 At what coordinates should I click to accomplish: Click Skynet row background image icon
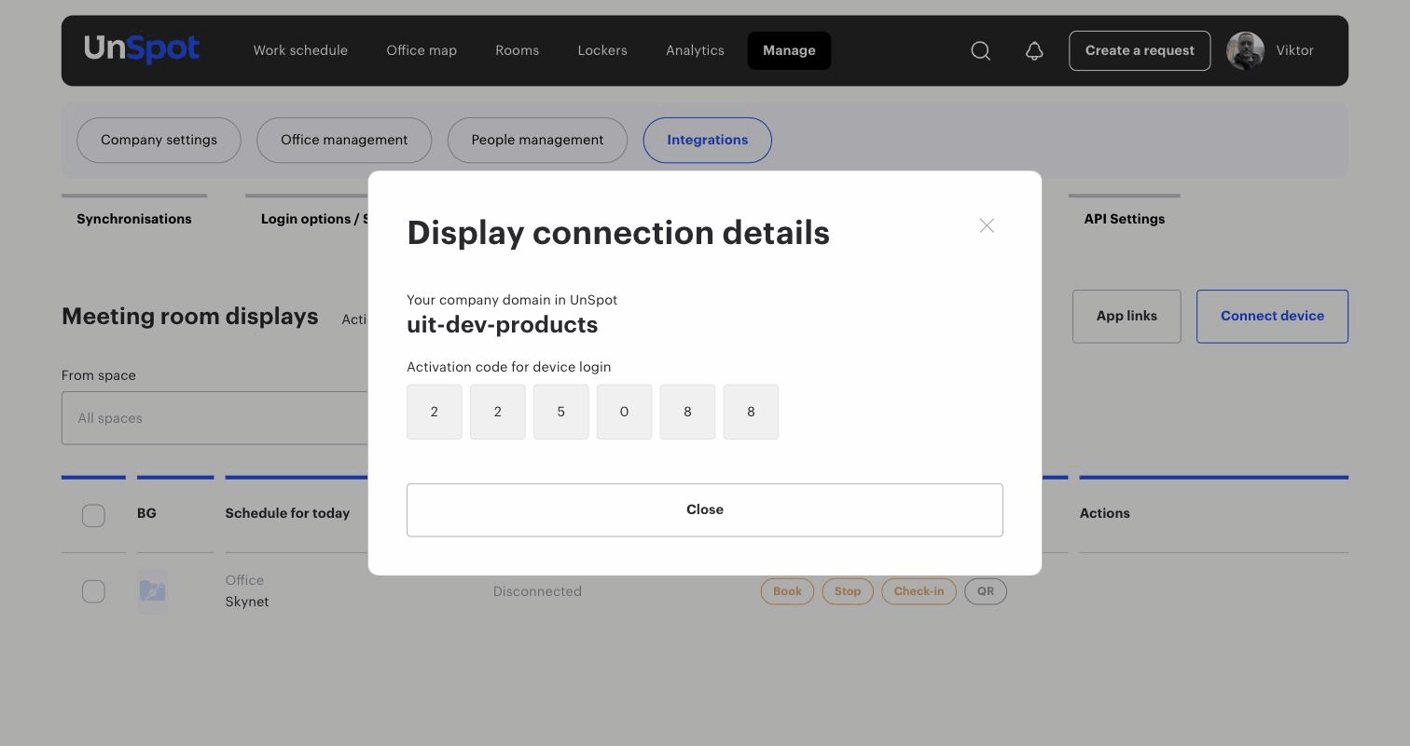coord(153,591)
